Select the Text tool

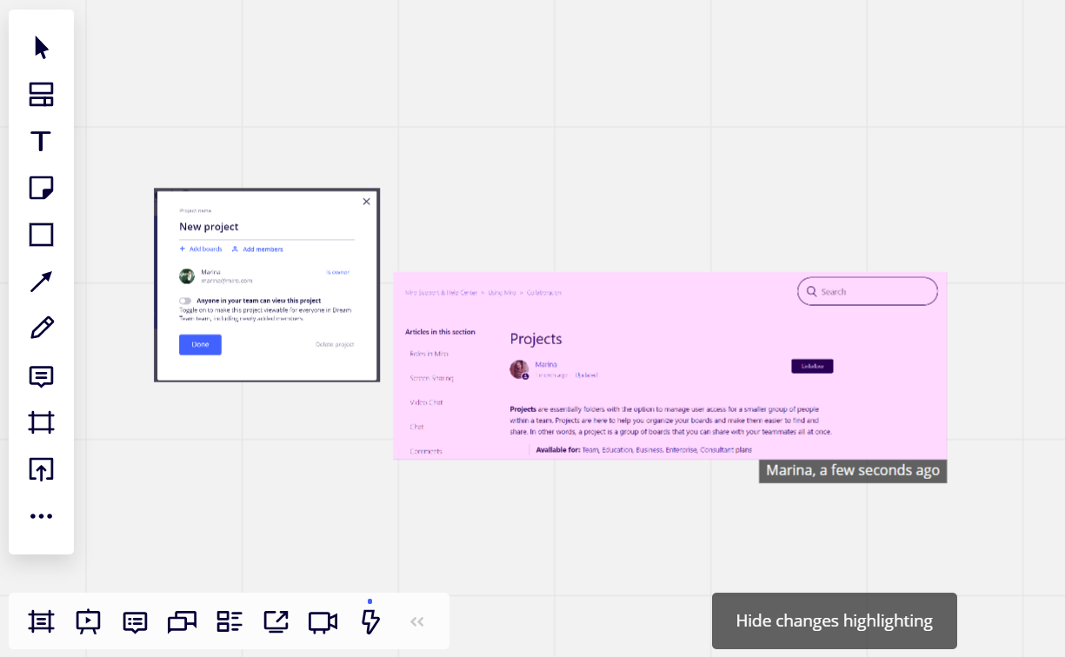point(41,142)
